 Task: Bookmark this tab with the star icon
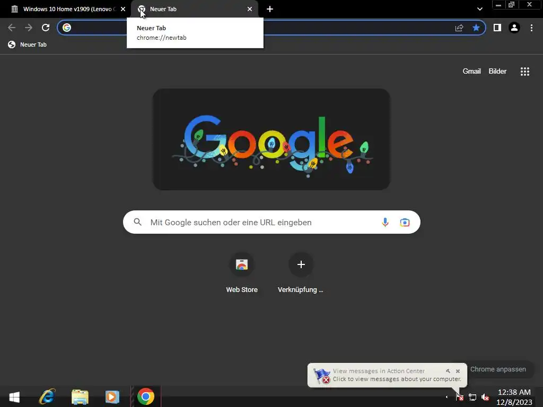(476, 28)
